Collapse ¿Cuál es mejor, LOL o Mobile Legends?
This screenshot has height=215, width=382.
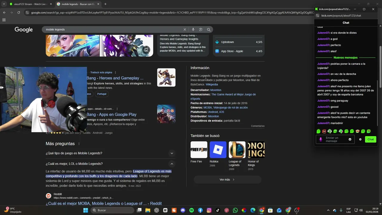coord(110,164)
